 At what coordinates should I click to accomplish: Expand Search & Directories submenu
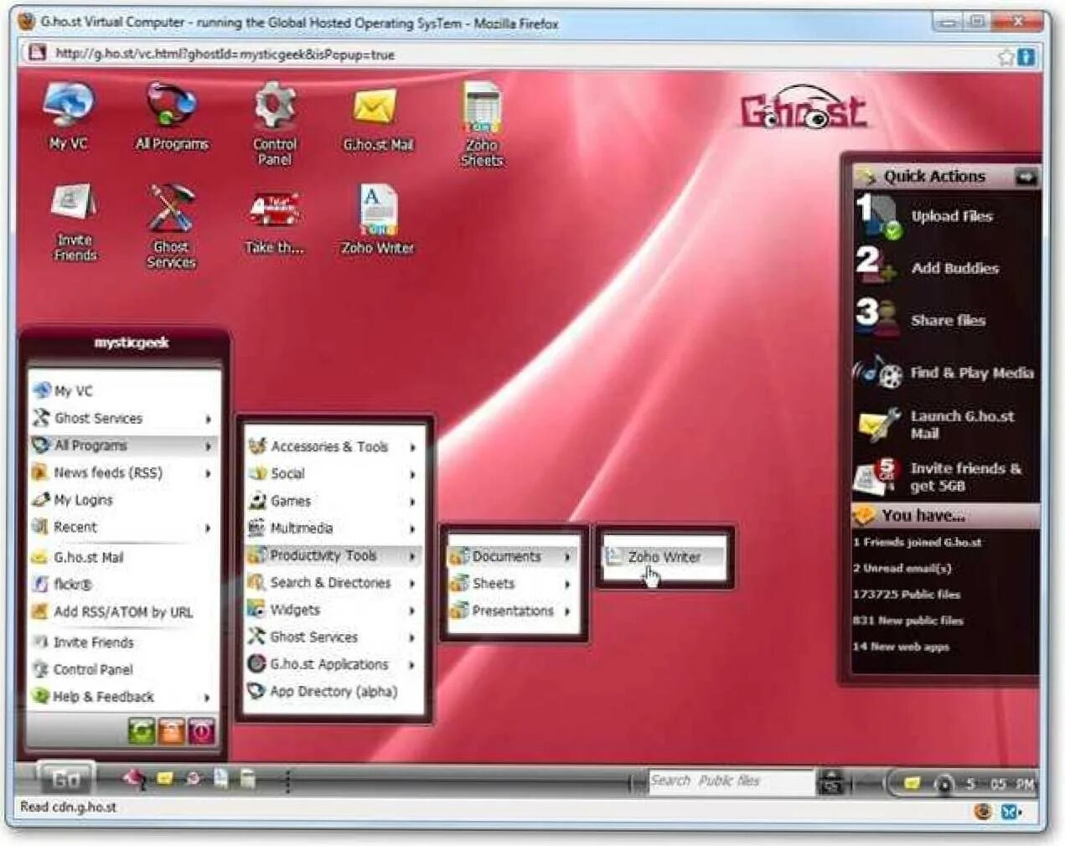click(x=333, y=582)
